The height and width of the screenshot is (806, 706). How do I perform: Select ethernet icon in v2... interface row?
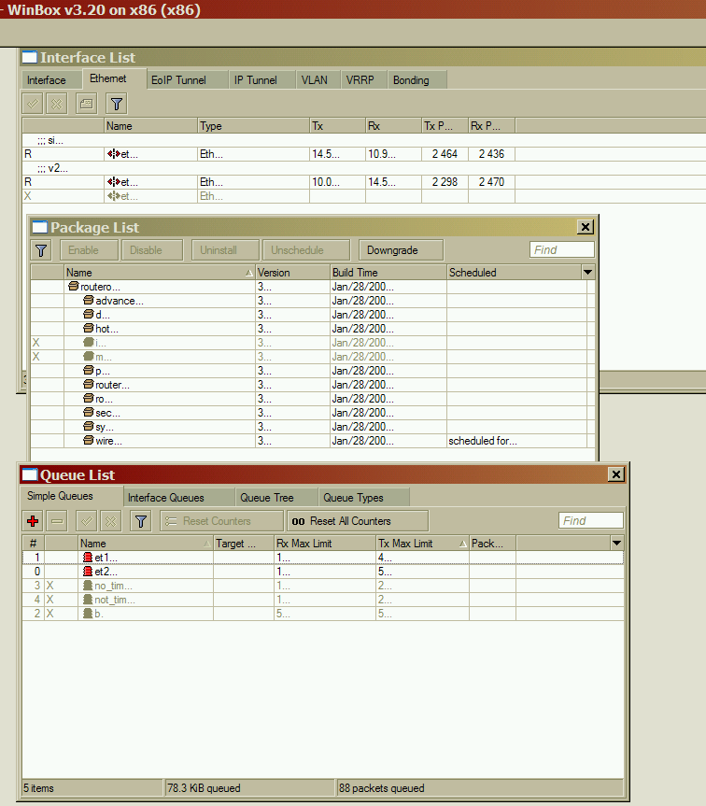[x=114, y=181]
